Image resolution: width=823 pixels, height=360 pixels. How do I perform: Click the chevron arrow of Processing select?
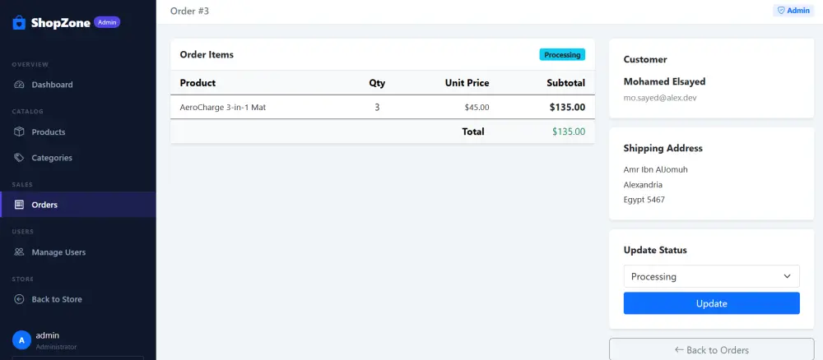click(x=787, y=276)
